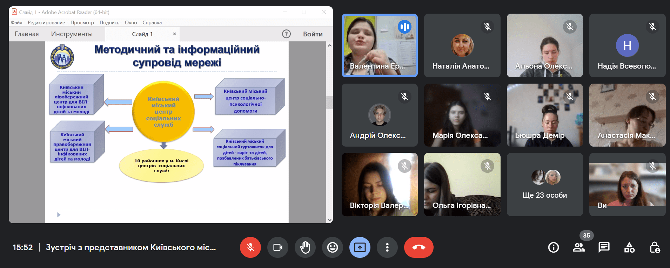Leave the call with red hang-up button

point(418,247)
